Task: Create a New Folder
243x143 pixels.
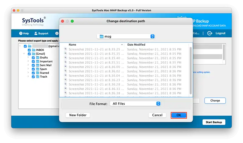Action: pyautogui.click(x=78, y=115)
